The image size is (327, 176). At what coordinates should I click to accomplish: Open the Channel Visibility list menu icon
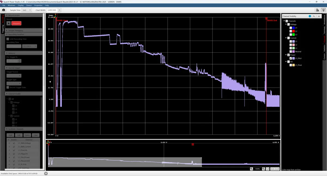pyautogui.click(x=319, y=16)
